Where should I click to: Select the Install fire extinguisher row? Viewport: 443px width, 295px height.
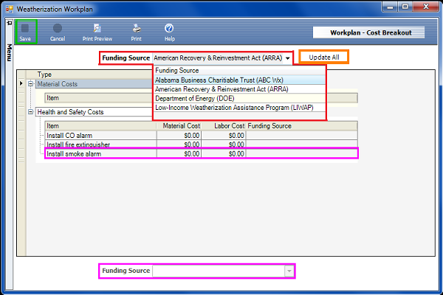click(201, 145)
